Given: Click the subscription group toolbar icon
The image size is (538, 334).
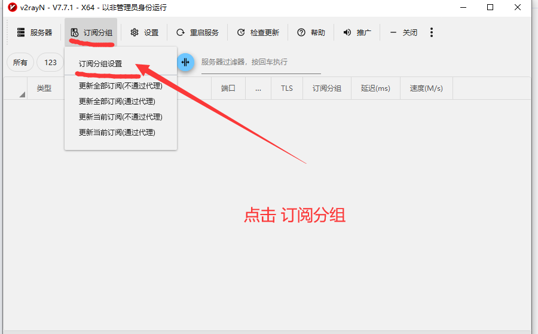Looking at the screenshot, I should coord(75,32).
